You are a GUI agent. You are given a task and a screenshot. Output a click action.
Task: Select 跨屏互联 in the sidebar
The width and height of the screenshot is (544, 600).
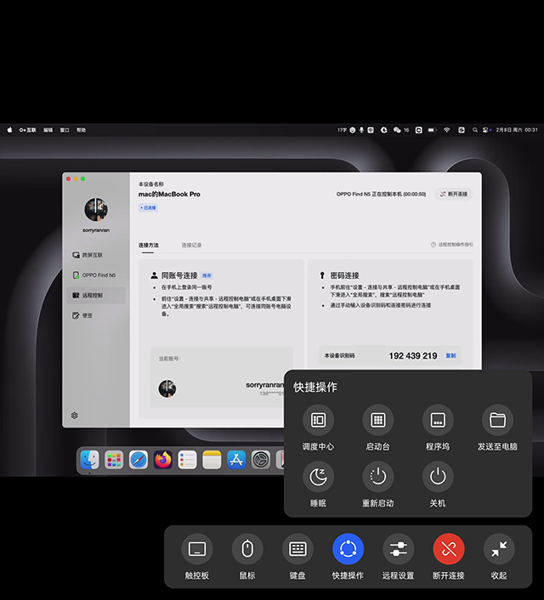(96, 255)
